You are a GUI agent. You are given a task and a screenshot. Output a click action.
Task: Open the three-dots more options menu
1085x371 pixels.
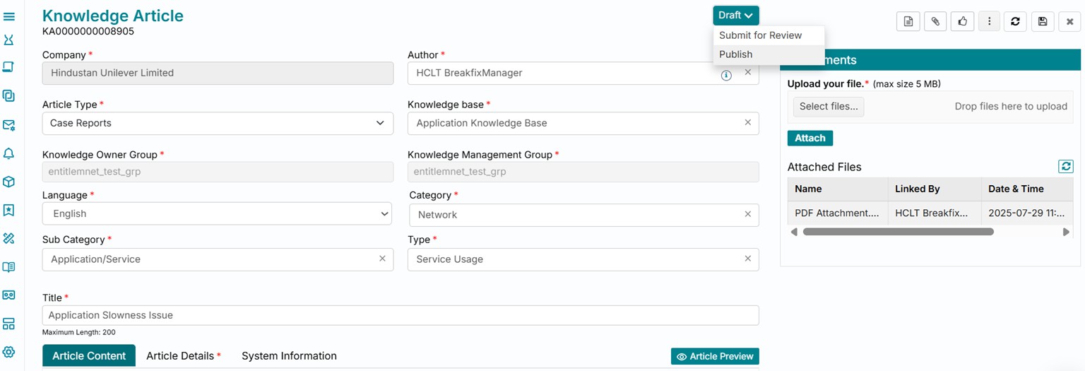pos(989,22)
